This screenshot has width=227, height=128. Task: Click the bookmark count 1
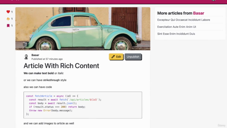(x=12, y=26)
